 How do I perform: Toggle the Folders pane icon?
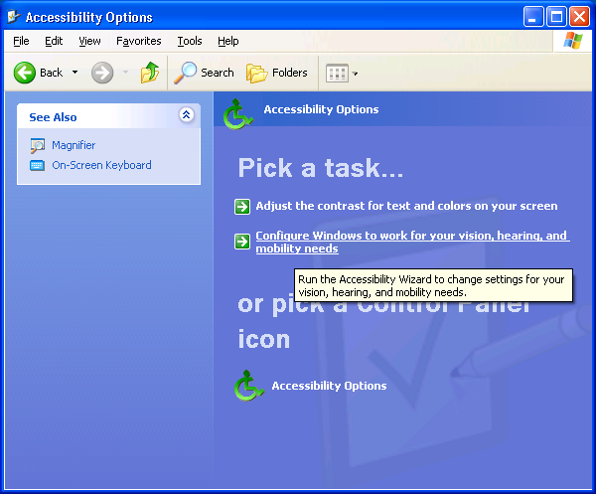click(256, 73)
